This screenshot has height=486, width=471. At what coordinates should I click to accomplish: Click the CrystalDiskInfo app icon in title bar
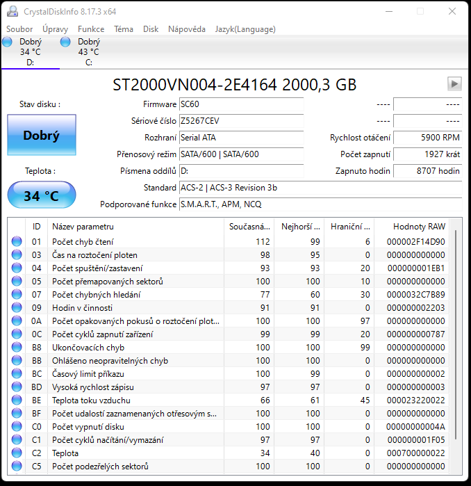click(x=12, y=11)
